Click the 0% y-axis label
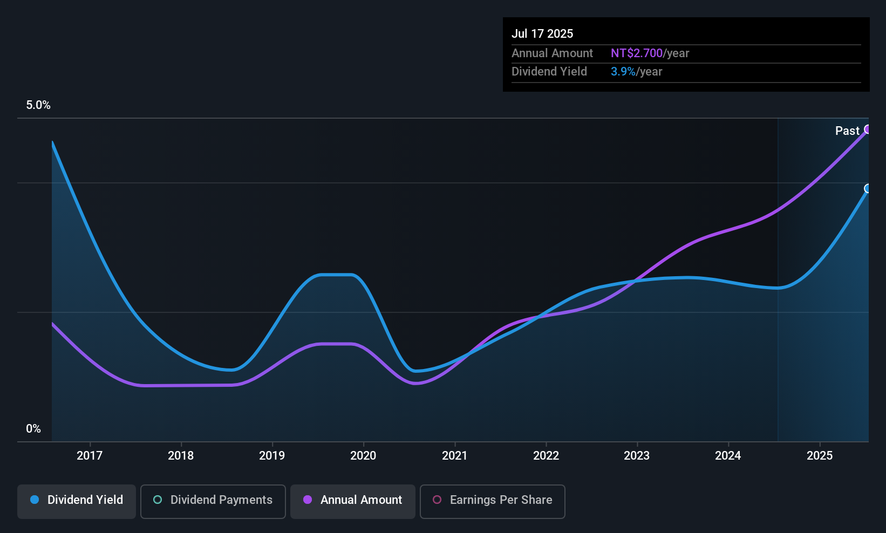886x533 pixels. click(x=33, y=429)
